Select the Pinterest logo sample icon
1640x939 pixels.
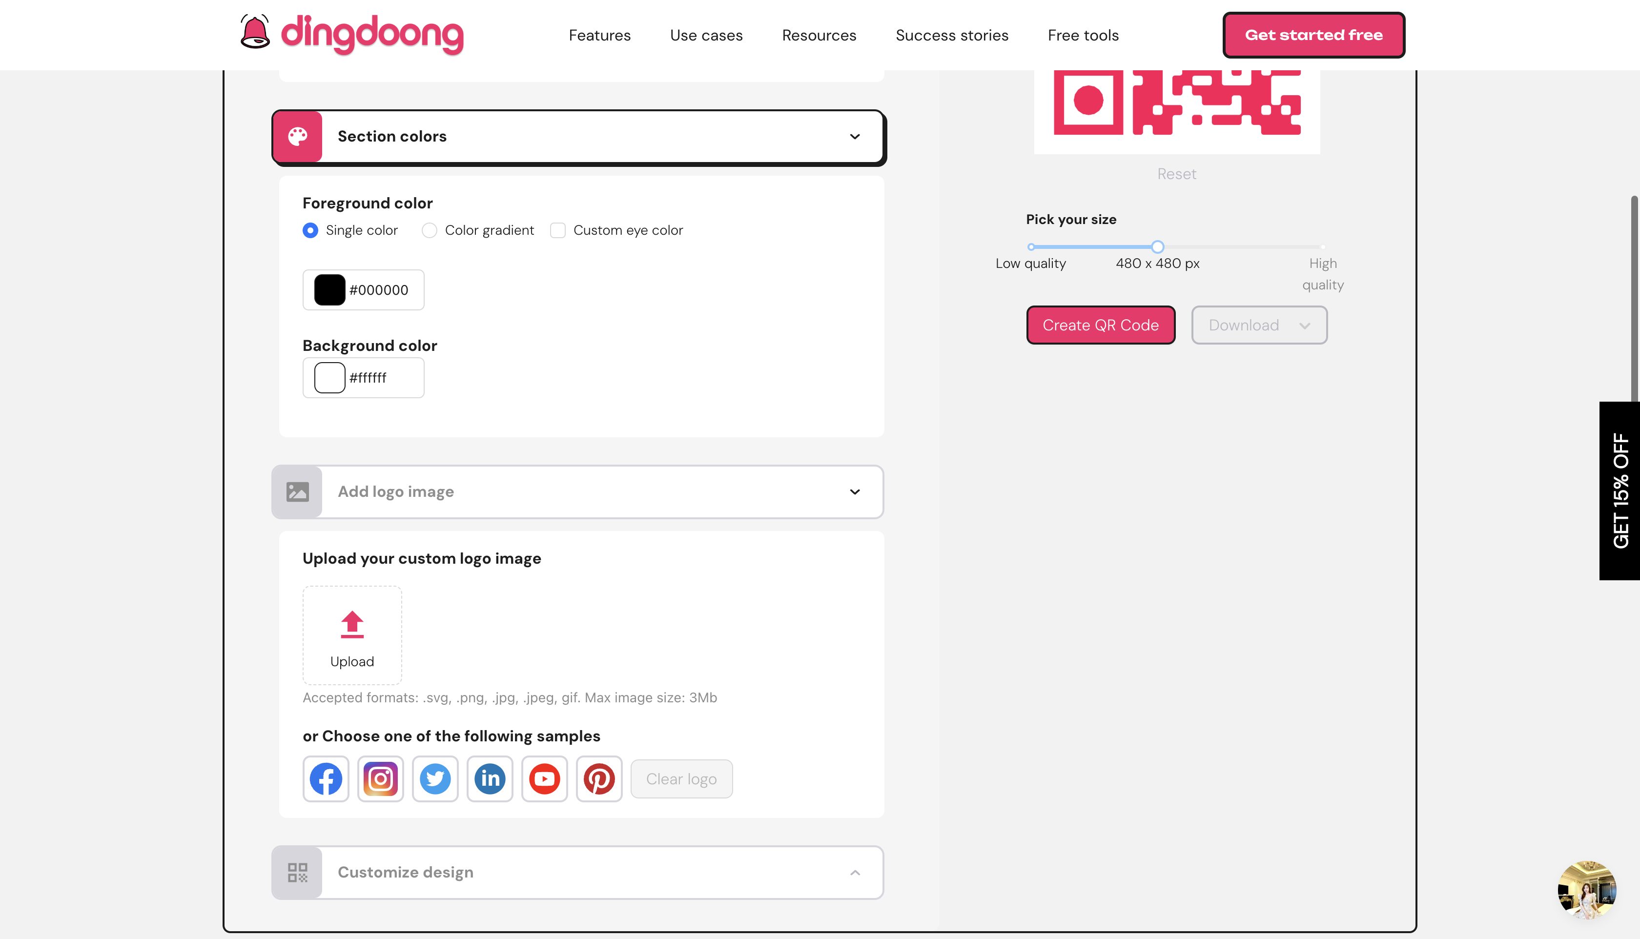[x=599, y=778]
